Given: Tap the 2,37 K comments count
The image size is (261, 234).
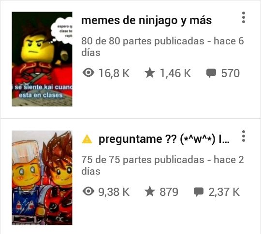Looking at the screenshot, I should (224, 192).
